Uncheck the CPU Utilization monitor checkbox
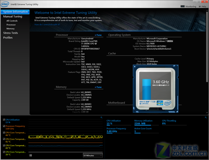This screenshot has width=209, height=160. (x=4, y=120)
